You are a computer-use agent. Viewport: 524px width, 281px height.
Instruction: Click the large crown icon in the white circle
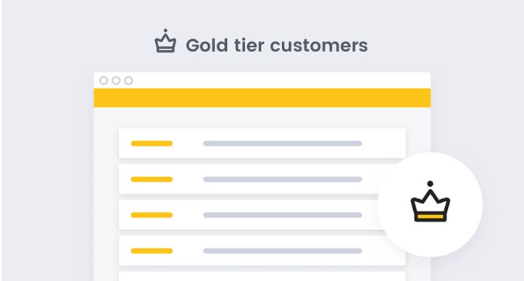pos(430,201)
